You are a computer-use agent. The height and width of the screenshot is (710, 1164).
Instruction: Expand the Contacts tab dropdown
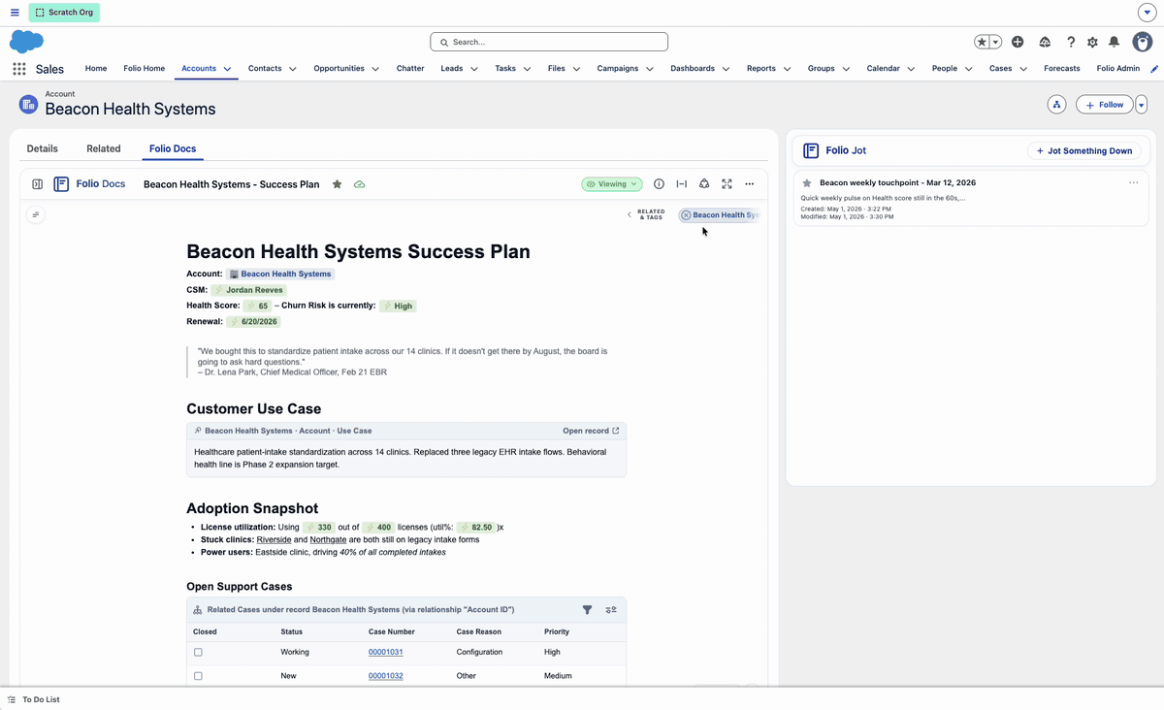coord(292,69)
